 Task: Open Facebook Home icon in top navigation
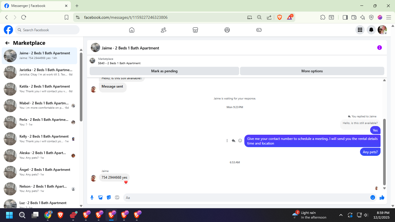coord(132,30)
